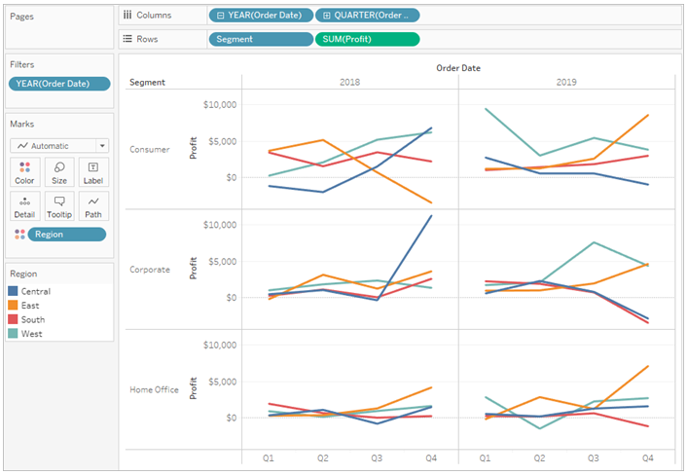Screen dimensions: 687x475
Task: Open the Color marks card
Action: point(24,172)
